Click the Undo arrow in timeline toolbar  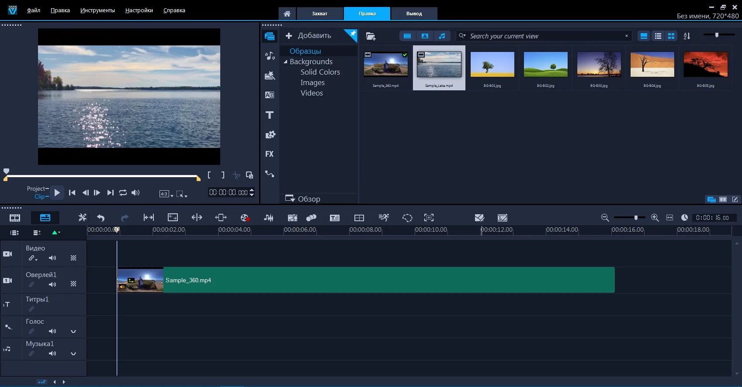[x=101, y=218]
